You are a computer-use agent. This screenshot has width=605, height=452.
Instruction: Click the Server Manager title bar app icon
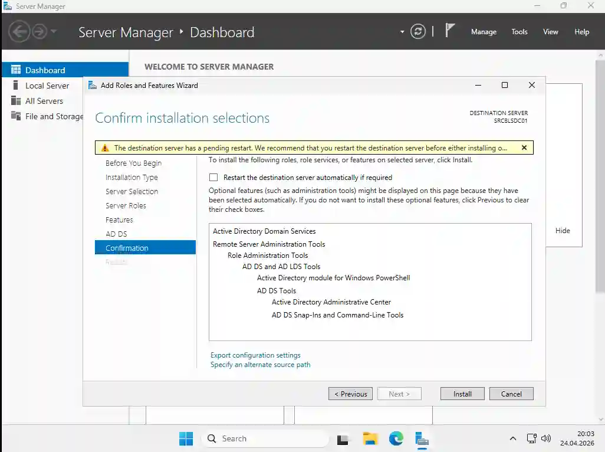(7, 6)
